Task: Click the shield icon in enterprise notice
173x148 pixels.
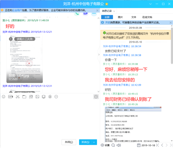Action: [x=2, y=10]
